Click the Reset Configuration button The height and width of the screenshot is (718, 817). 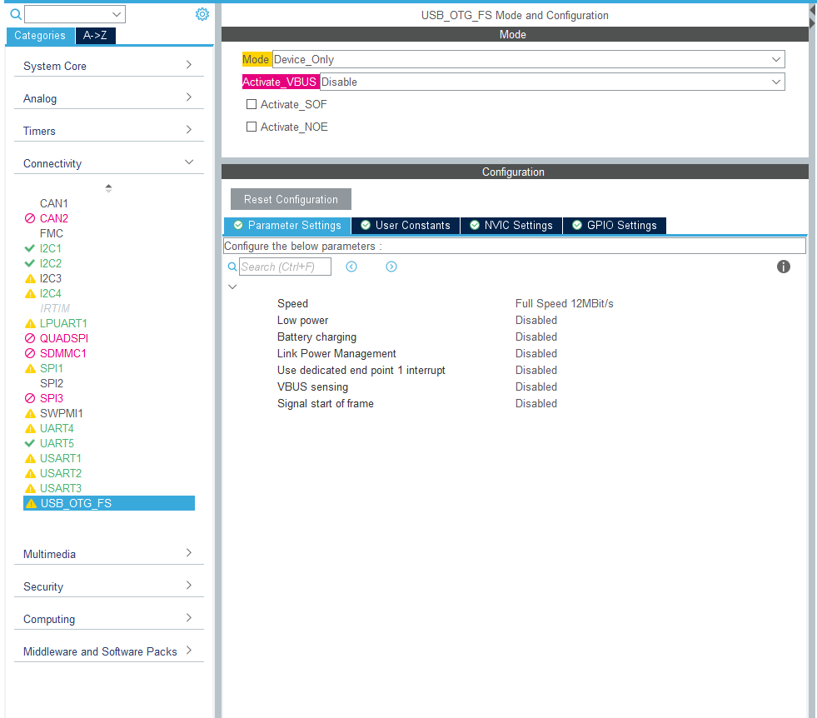(x=291, y=199)
